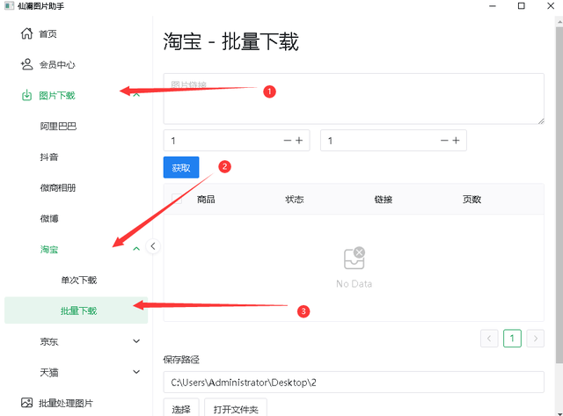Image resolution: width=563 pixels, height=416 pixels.
Task: Go to the previous results page
Action: [490, 339]
